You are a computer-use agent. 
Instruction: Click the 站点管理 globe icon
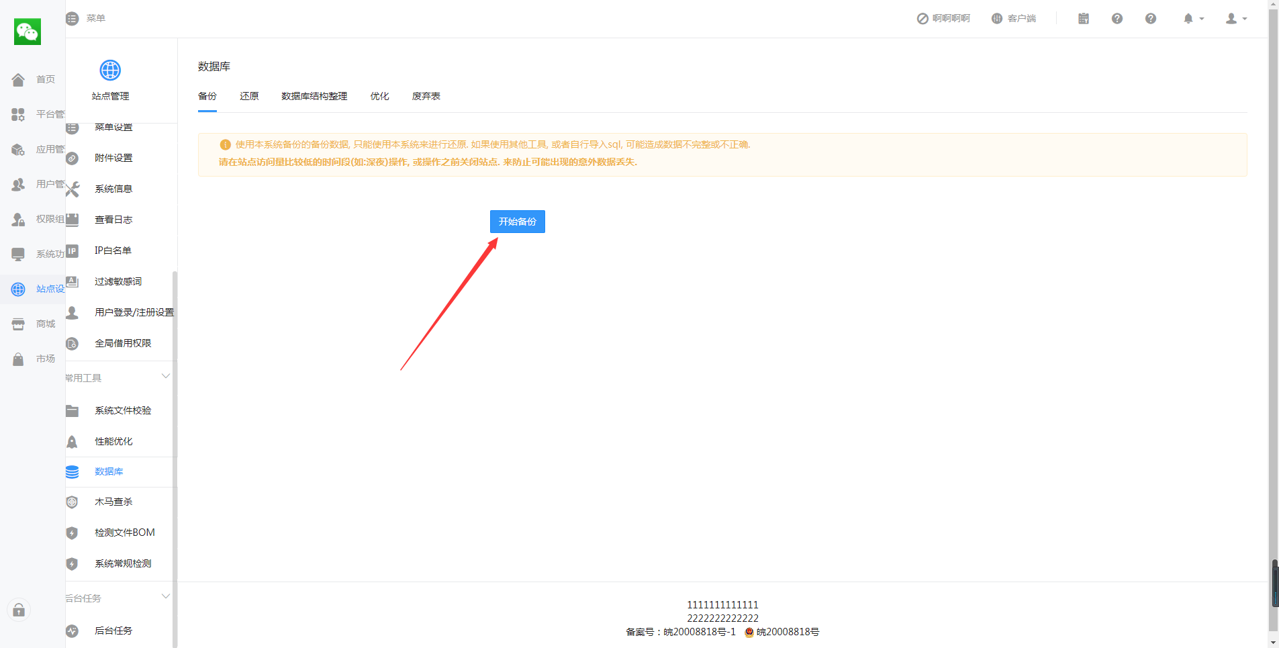pyautogui.click(x=110, y=70)
